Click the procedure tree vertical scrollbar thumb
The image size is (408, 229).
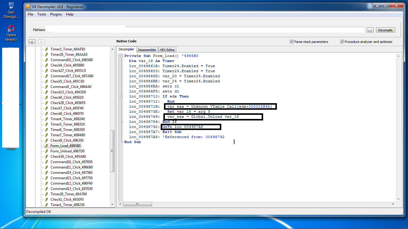click(112, 151)
